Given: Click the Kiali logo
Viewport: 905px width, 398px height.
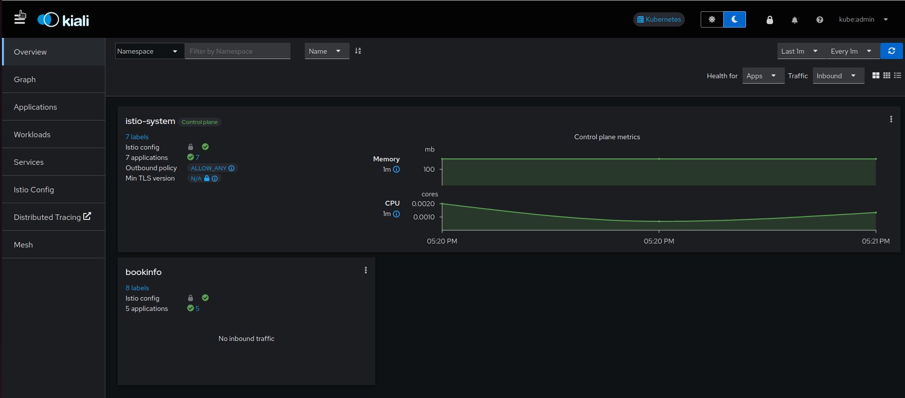Looking at the screenshot, I should coord(64,20).
